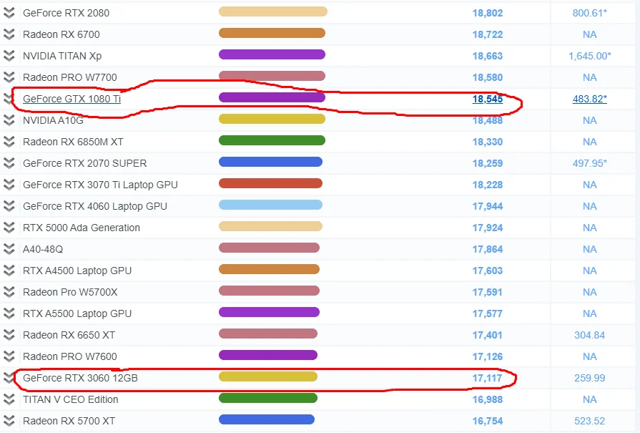Open the GeForce RTX 2080 name link

(x=66, y=13)
